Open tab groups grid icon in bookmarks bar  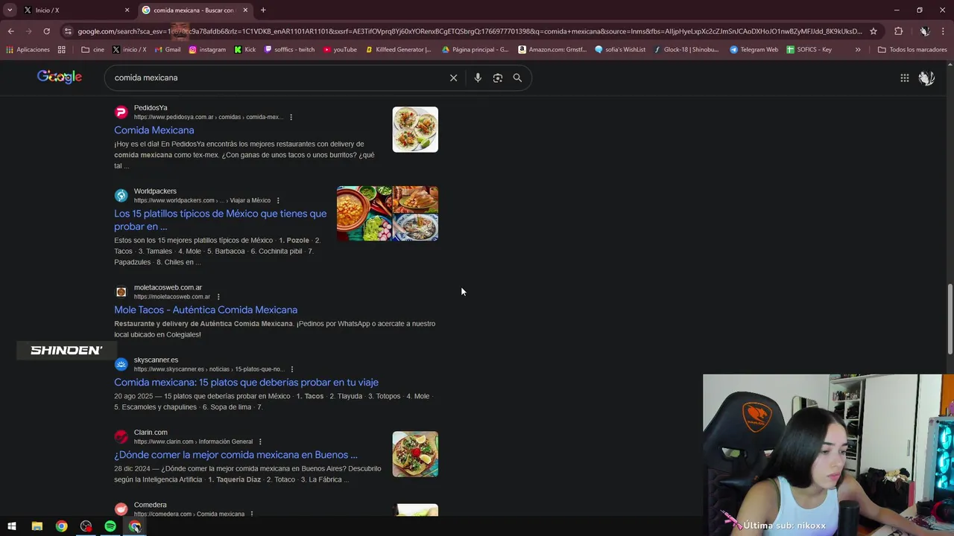point(62,50)
